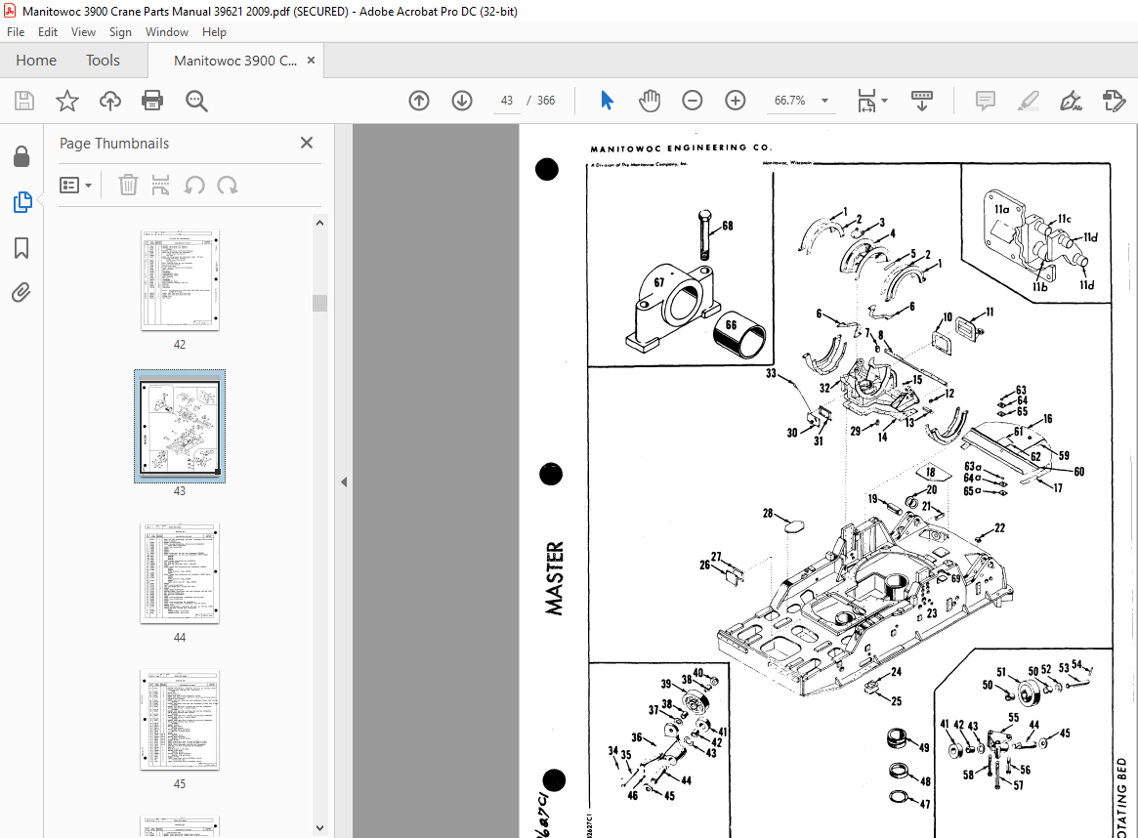Go to next page arrow
The width and height of the screenshot is (1138, 838).
[x=462, y=101]
